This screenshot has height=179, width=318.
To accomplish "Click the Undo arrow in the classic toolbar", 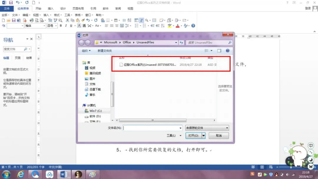I will pos(88,20).
